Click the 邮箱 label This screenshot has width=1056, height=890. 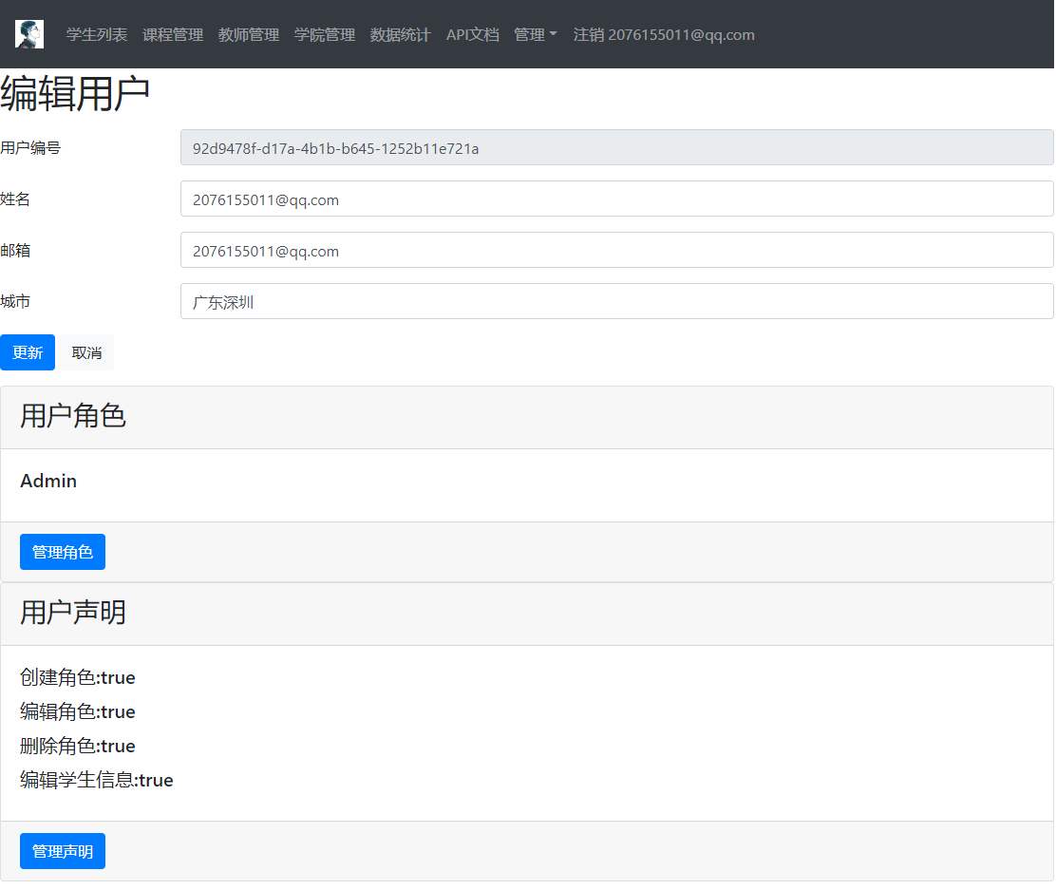[x=15, y=250]
